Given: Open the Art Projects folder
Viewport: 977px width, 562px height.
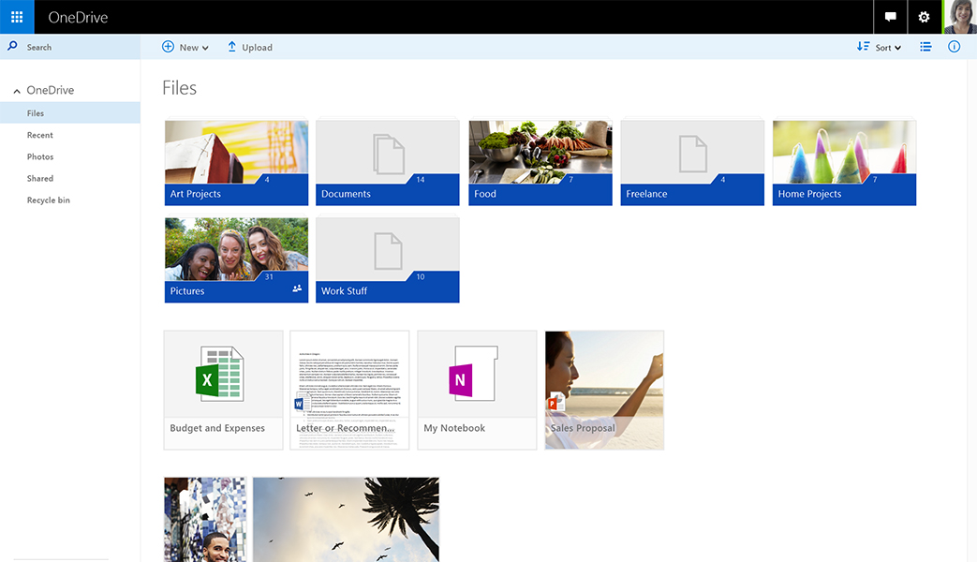Looking at the screenshot, I should coord(236,163).
